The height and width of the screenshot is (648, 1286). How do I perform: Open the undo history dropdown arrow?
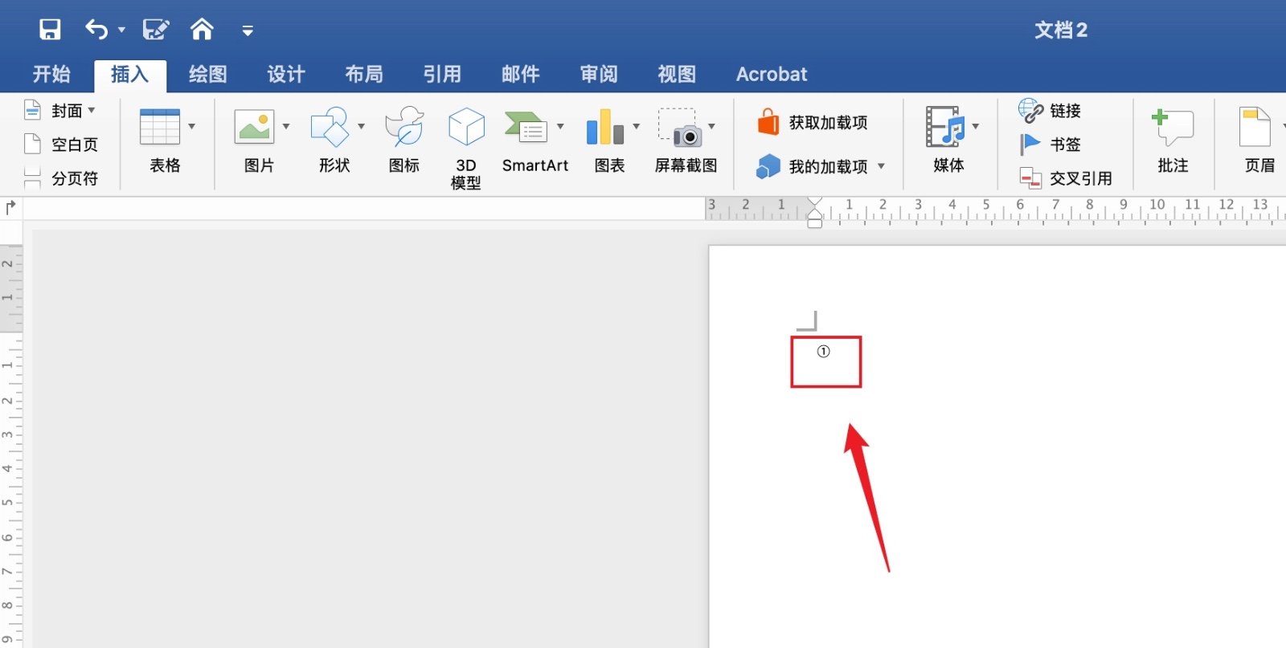tap(121, 31)
